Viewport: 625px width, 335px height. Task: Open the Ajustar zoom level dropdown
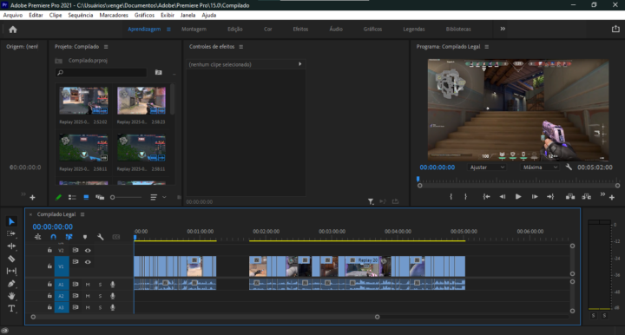487,167
